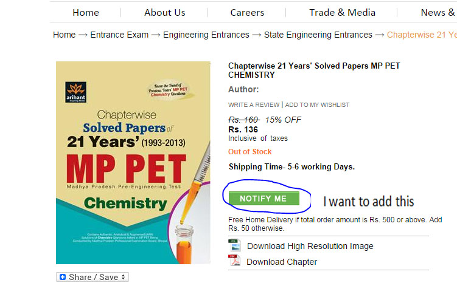Click the Download Chapter link
The image size is (457, 297).
[x=282, y=262]
